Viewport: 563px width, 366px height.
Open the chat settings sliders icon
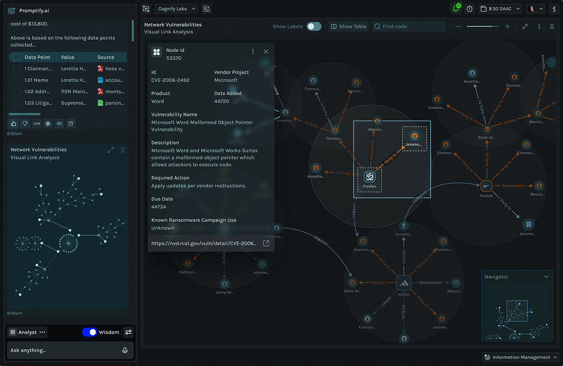pyautogui.click(x=128, y=332)
